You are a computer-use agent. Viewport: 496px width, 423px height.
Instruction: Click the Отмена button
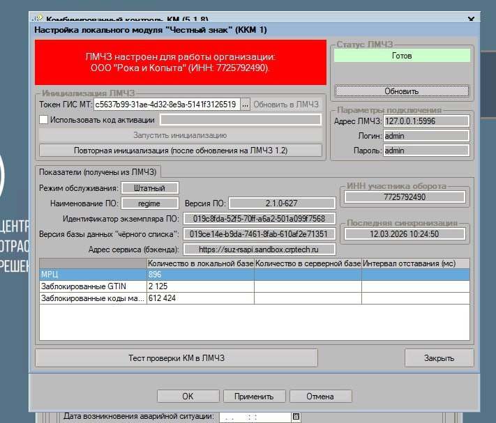point(320,396)
